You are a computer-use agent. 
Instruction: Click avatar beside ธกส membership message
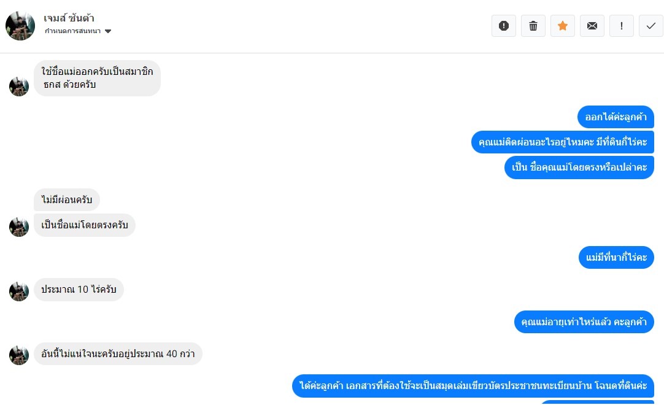pyautogui.click(x=19, y=87)
